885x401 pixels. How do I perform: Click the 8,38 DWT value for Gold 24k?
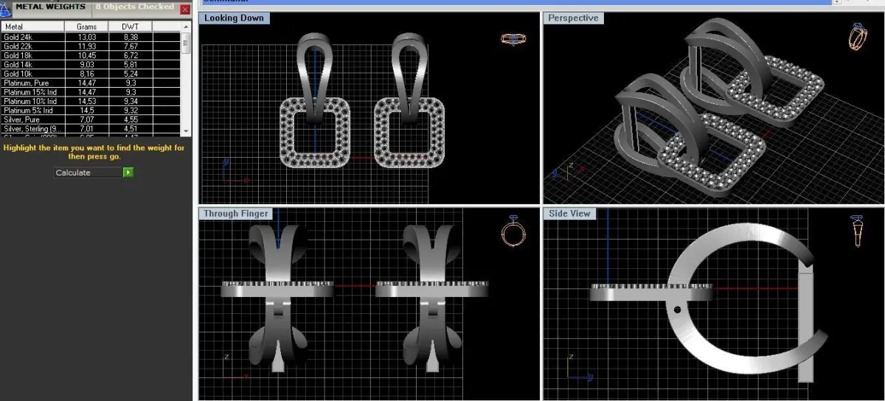(x=131, y=37)
